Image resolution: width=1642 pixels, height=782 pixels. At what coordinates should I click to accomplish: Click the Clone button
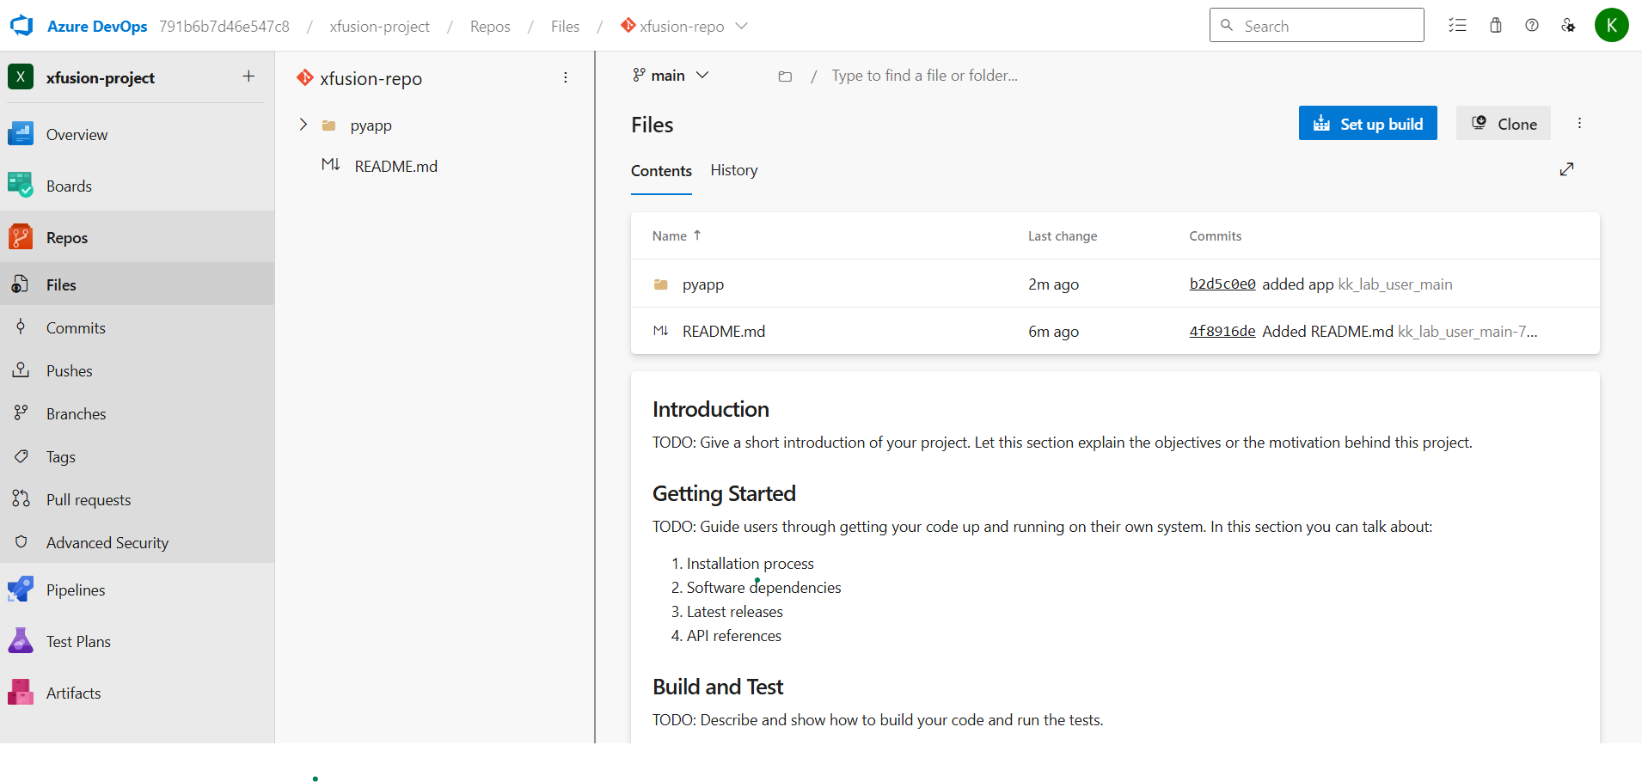coord(1503,124)
